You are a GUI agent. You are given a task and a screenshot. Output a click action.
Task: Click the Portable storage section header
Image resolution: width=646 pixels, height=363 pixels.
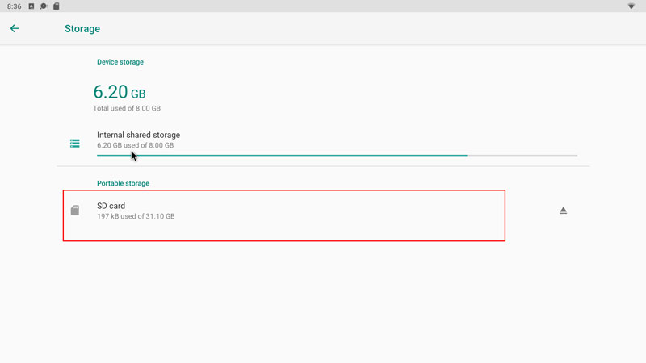[123, 183]
